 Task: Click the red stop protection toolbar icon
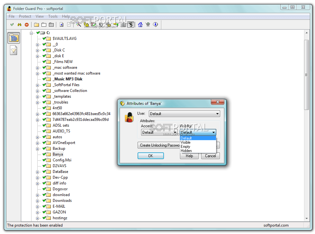[x=26, y=25]
